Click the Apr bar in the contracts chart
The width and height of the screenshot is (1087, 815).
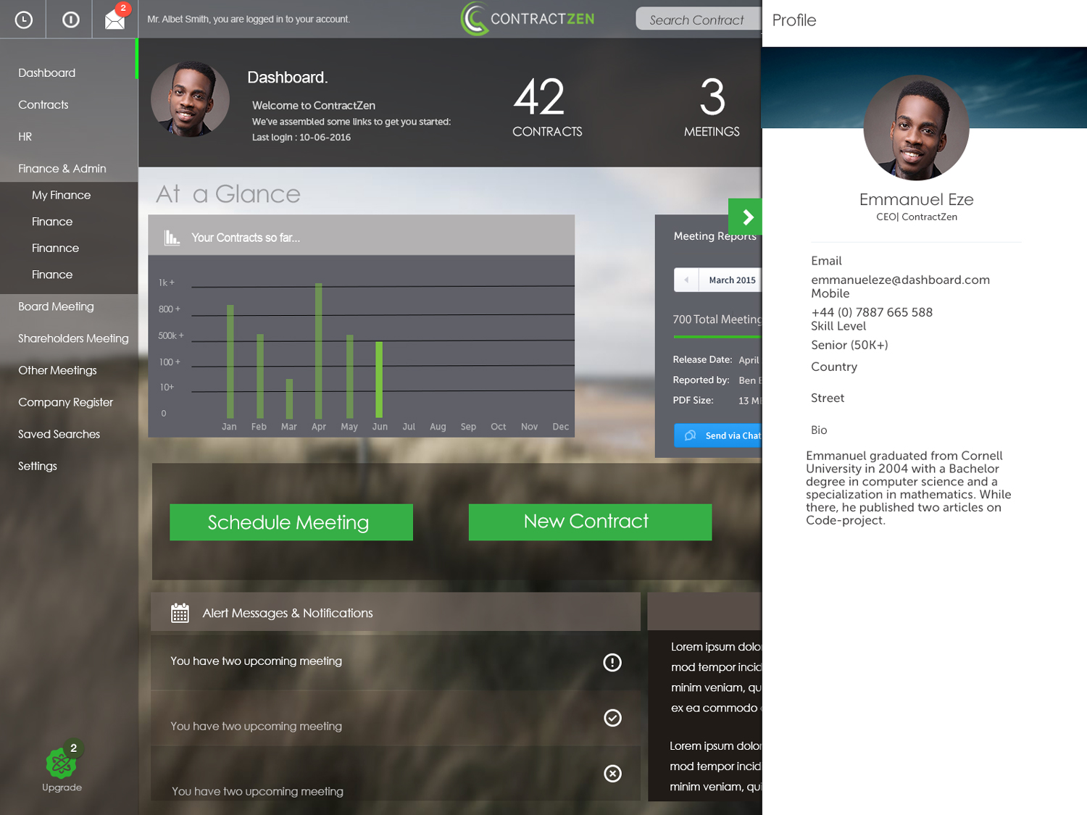318,351
